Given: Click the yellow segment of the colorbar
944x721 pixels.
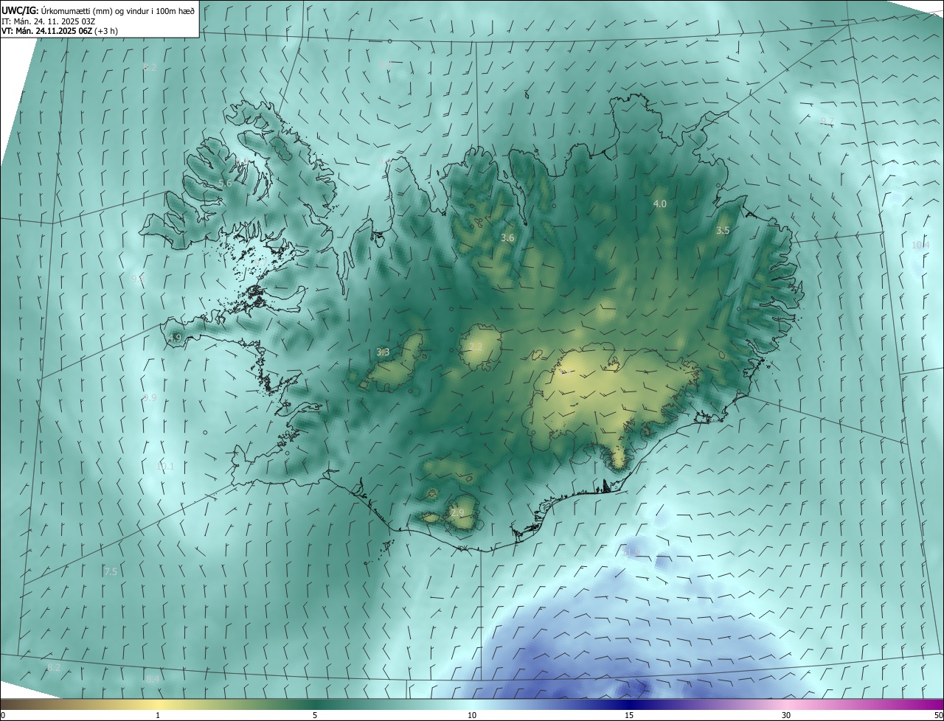Looking at the screenshot, I should (158, 704).
